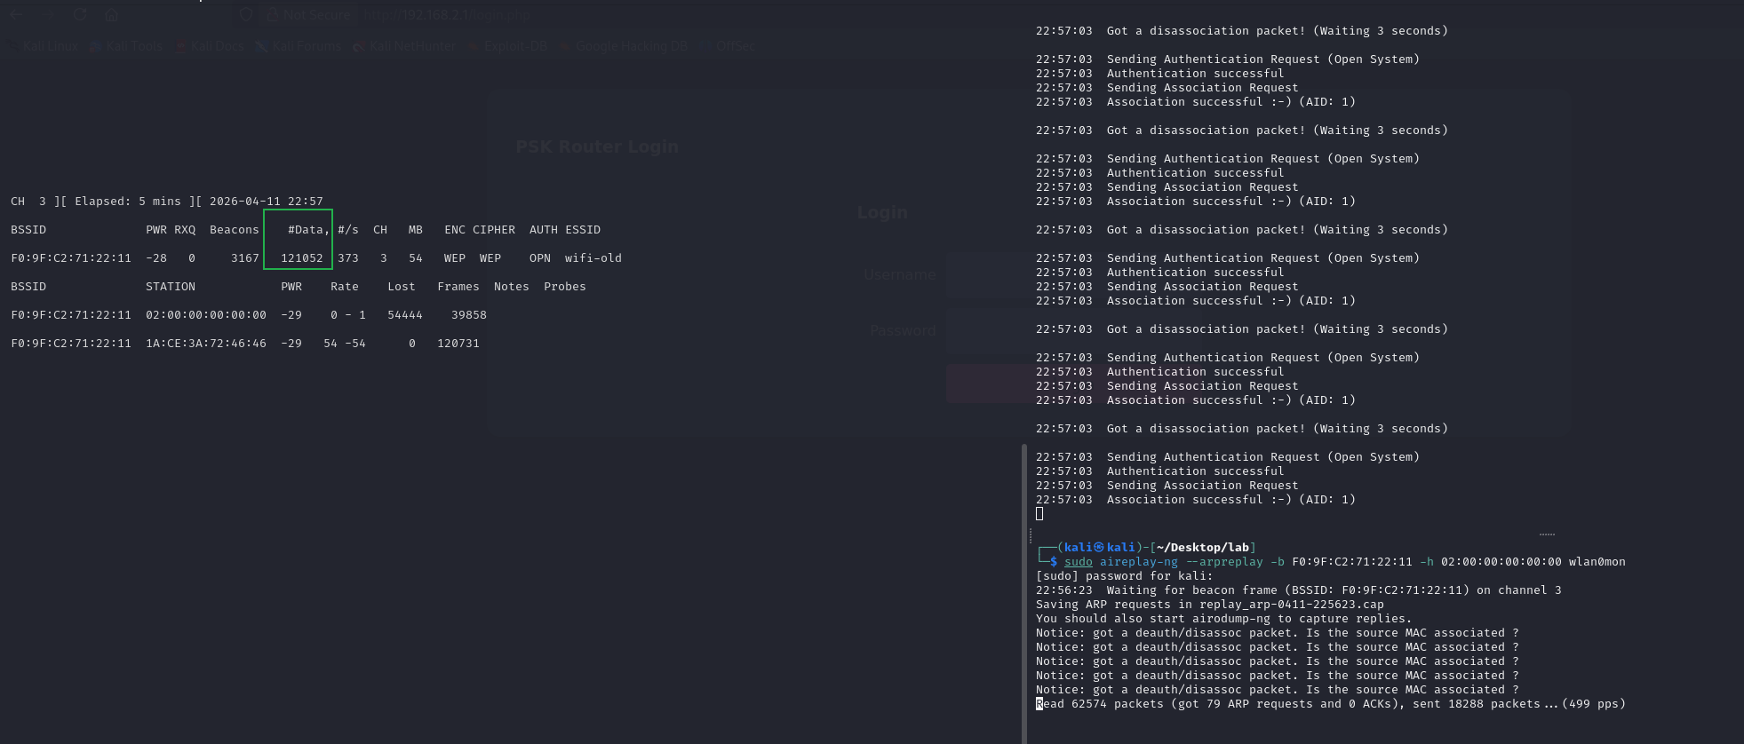Image resolution: width=1744 pixels, height=744 pixels.
Task: Select the aireplay-ng command word
Action: [1139, 562]
